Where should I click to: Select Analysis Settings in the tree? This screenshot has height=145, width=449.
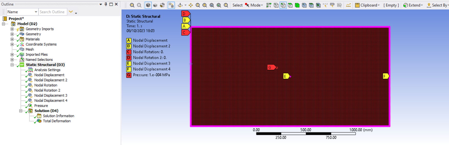point(47,70)
